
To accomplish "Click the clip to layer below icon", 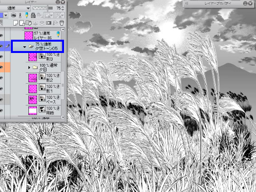I will [x=13, y=15].
